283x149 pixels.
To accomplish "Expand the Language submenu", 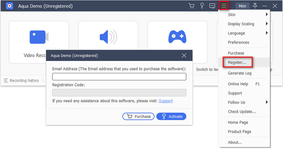I will tap(244, 33).
